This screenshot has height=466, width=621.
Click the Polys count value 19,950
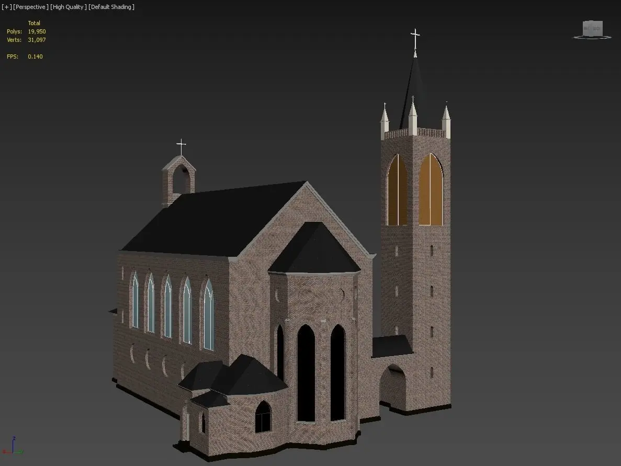click(37, 31)
